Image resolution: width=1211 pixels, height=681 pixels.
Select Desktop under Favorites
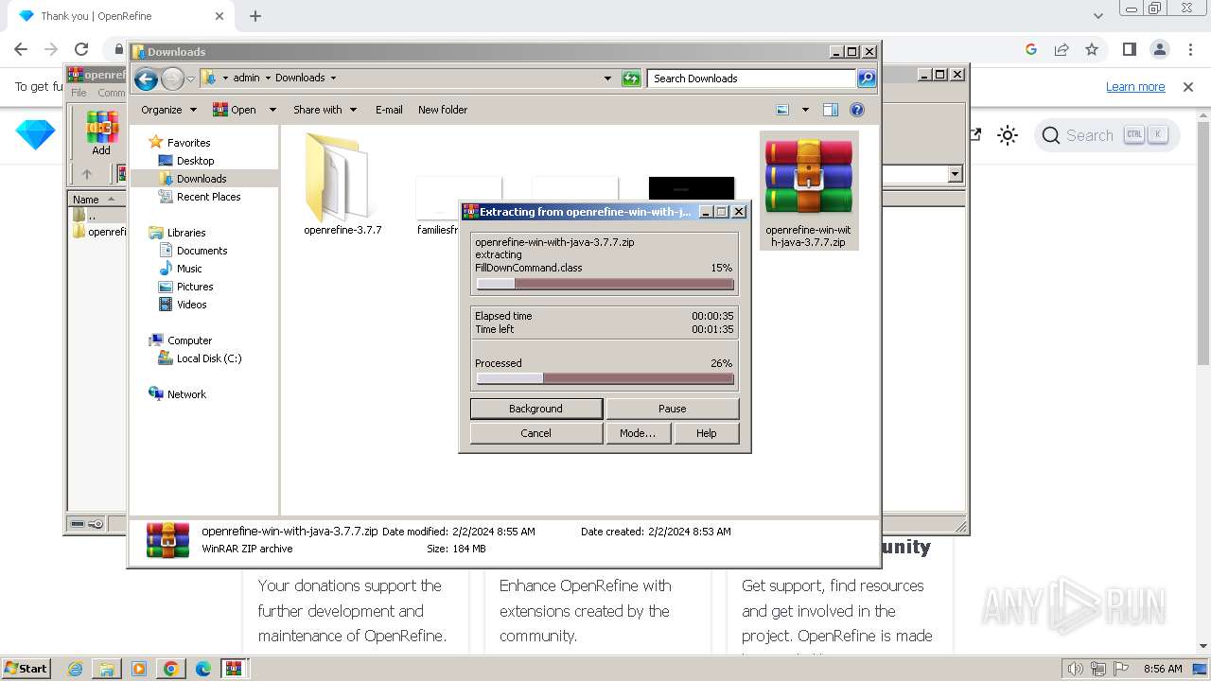click(195, 161)
